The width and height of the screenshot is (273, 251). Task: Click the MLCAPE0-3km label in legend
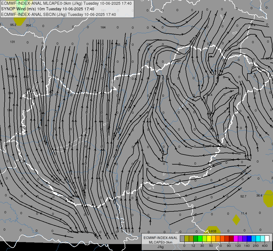(x=160, y=242)
